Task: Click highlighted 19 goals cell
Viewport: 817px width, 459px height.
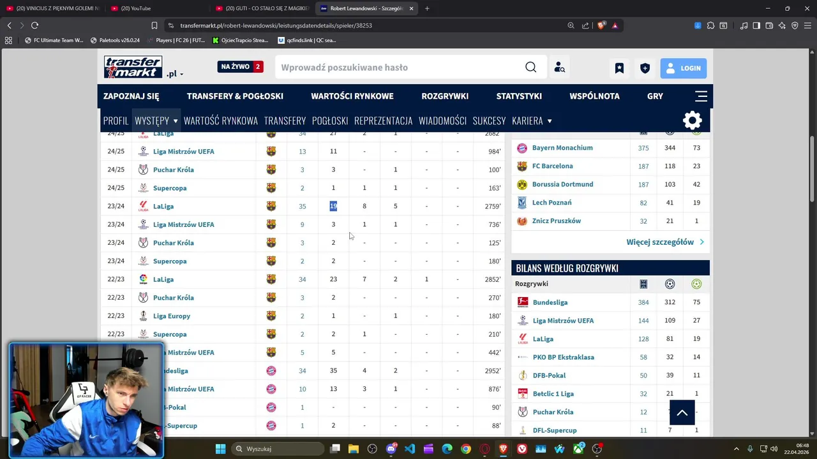Action: [x=333, y=206]
